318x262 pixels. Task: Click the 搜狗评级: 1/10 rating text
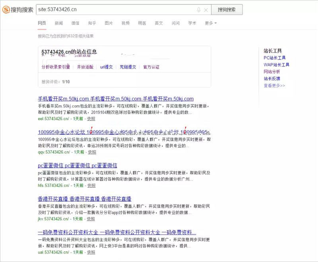pyautogui.click(x=56, y=82)
